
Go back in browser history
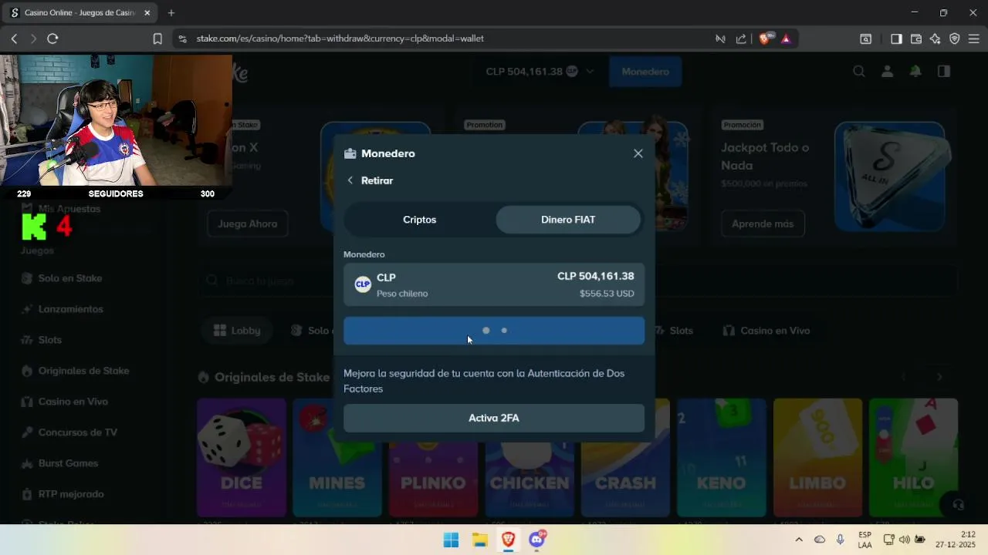click(x=14, y=39)
